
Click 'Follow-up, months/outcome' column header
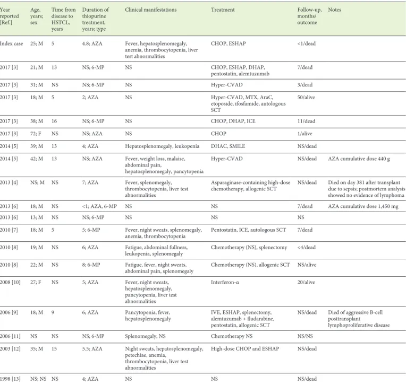pos(309,16)
